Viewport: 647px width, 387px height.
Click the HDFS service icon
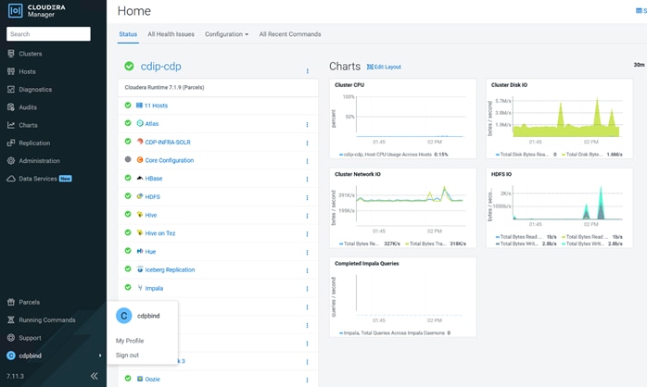pyautogui.click(x=140, y=196)
